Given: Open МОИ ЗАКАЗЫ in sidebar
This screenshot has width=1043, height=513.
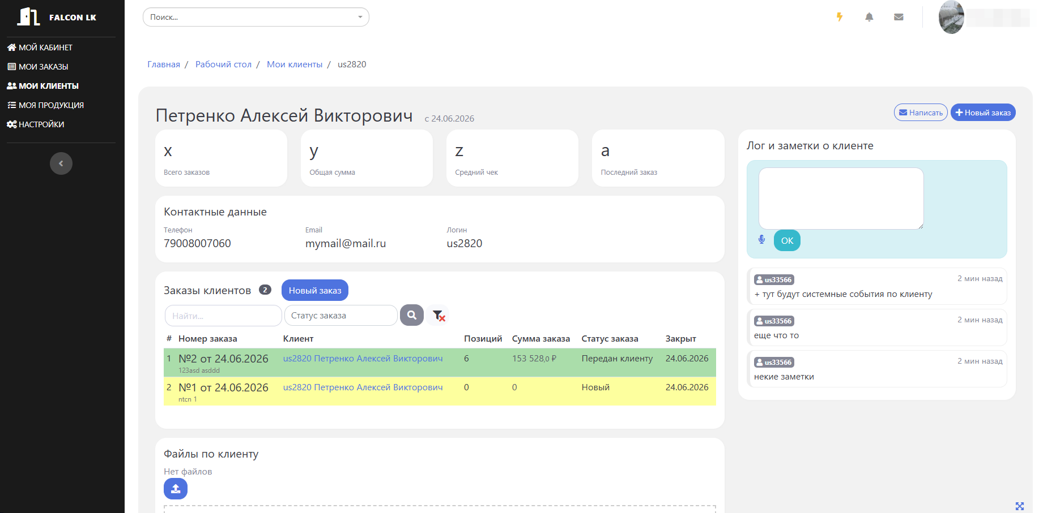Looking at the screenshot, I should (x=37, y=67).
